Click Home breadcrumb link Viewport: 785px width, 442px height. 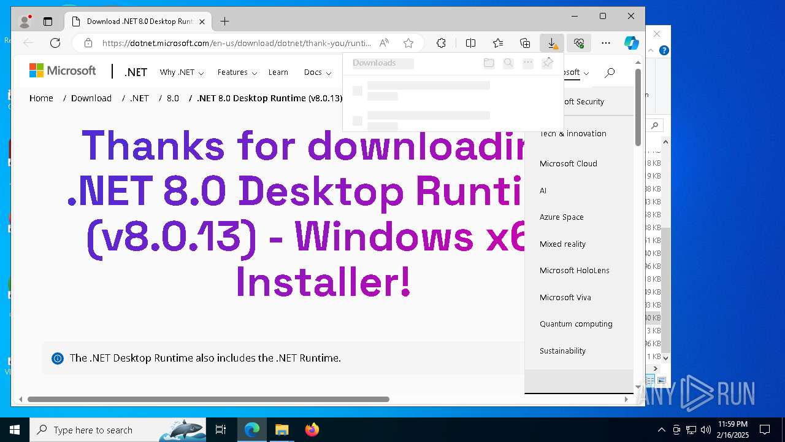41,98
